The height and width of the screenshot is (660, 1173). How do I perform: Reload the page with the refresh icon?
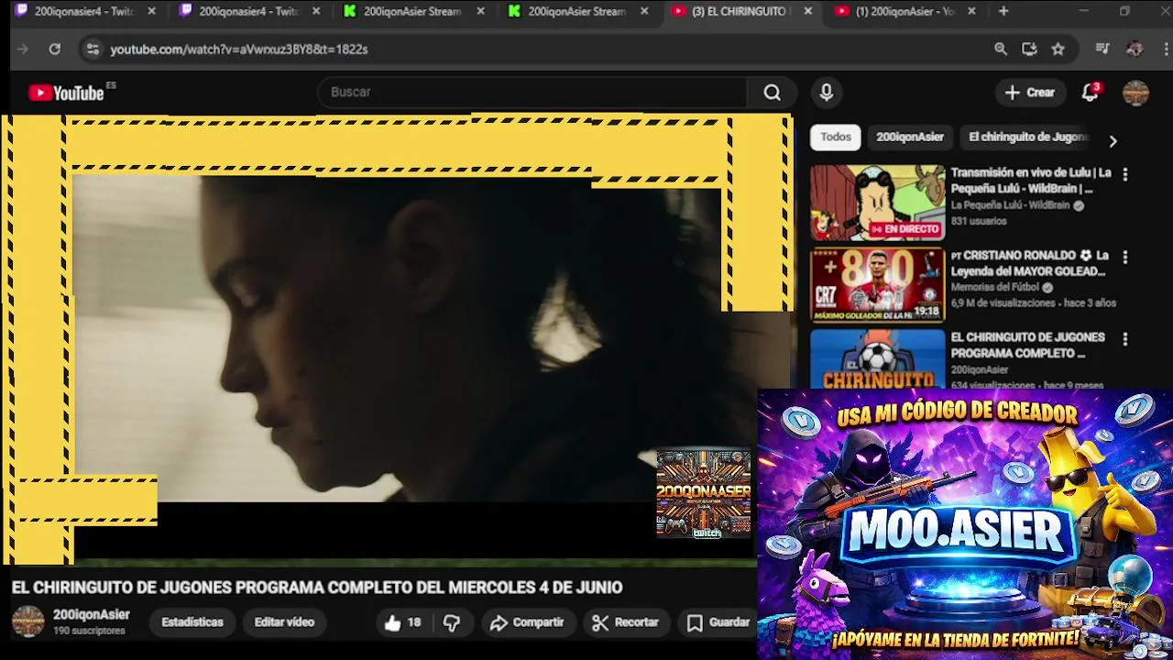coord(55,49)
